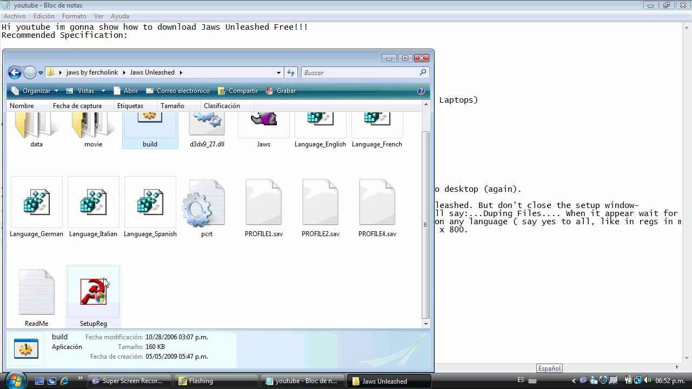Open the recent pages dropdown beside forward arrow
This screenshot has height=389, width=692.
[41, 73]
